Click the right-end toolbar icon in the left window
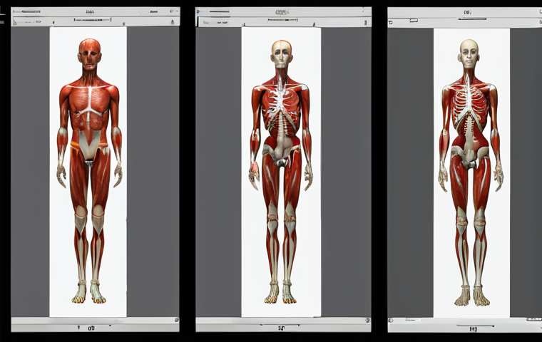The width and height of the screenshot is (542, 342). pos(173,22)
